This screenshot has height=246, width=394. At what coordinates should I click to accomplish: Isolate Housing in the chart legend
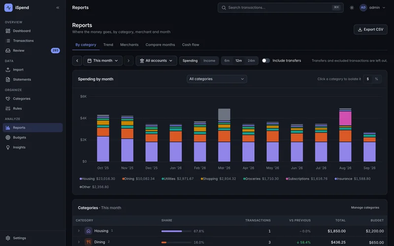[x=97, y=179]
